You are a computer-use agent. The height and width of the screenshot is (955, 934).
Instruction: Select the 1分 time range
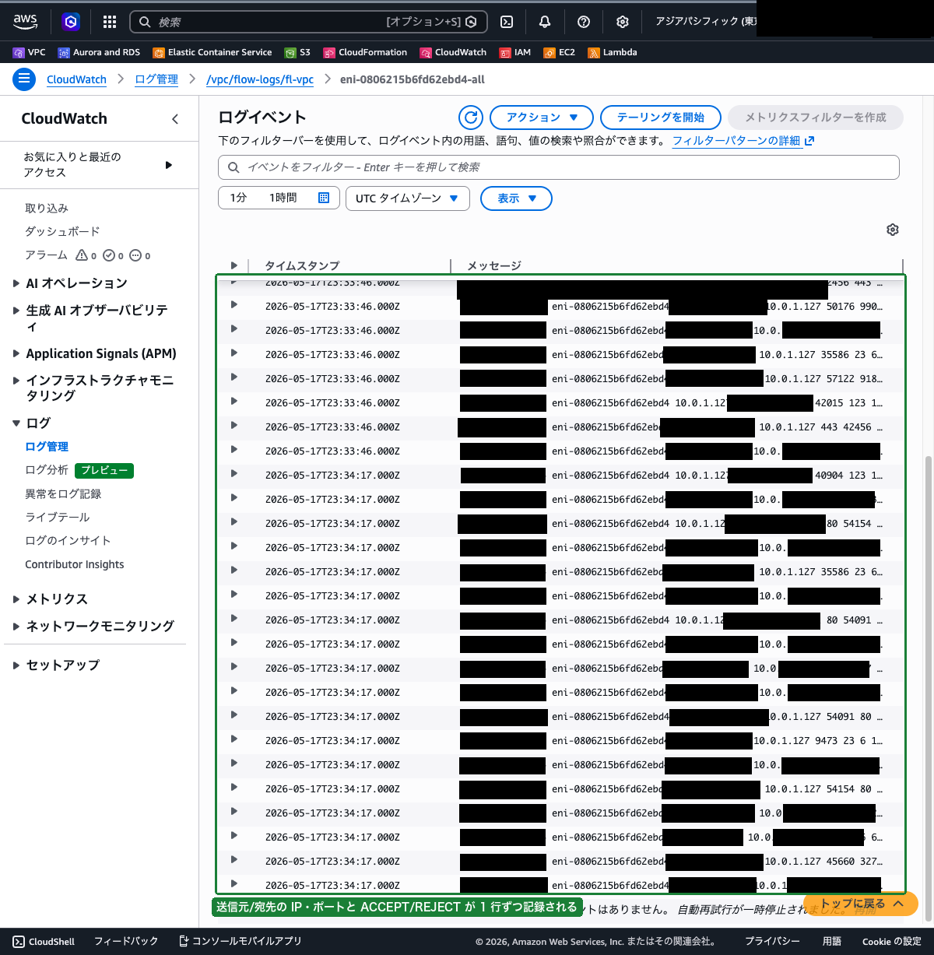tap(238, 198)
